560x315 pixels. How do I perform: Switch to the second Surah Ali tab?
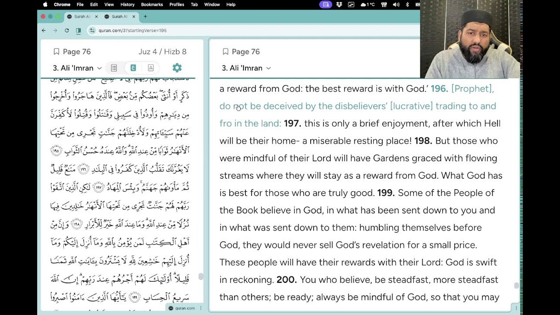pos(119,17)
